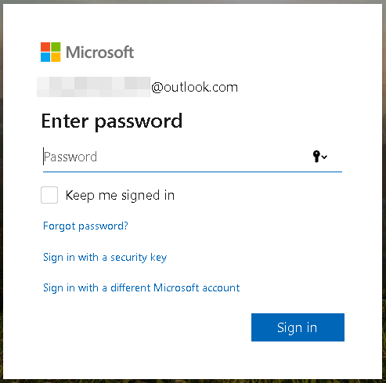This screenshot has width=386, height=383.
Task: Click the blue underline of password field
Action: click(x=193, y=172)
